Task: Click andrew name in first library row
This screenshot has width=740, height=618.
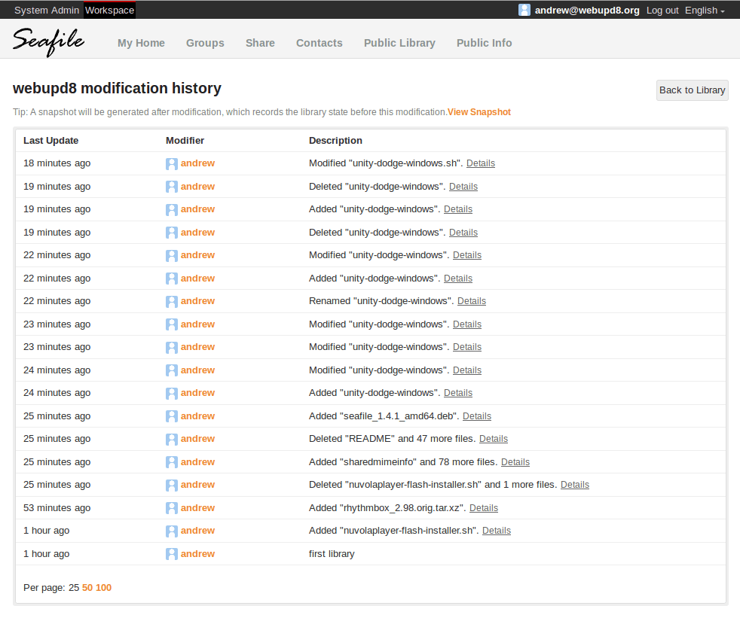Action: pos(197,554)
